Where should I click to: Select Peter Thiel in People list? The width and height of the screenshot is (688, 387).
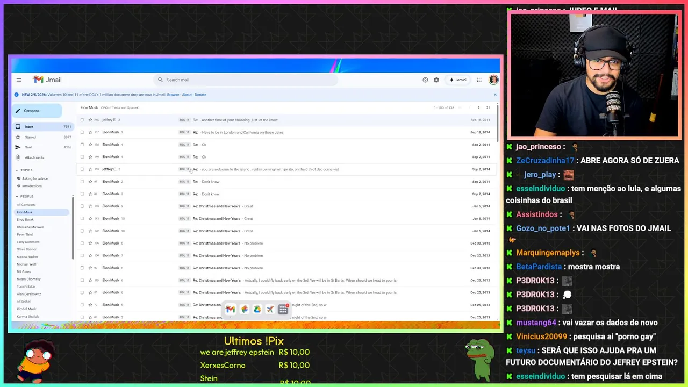click(x=25, y=234)
